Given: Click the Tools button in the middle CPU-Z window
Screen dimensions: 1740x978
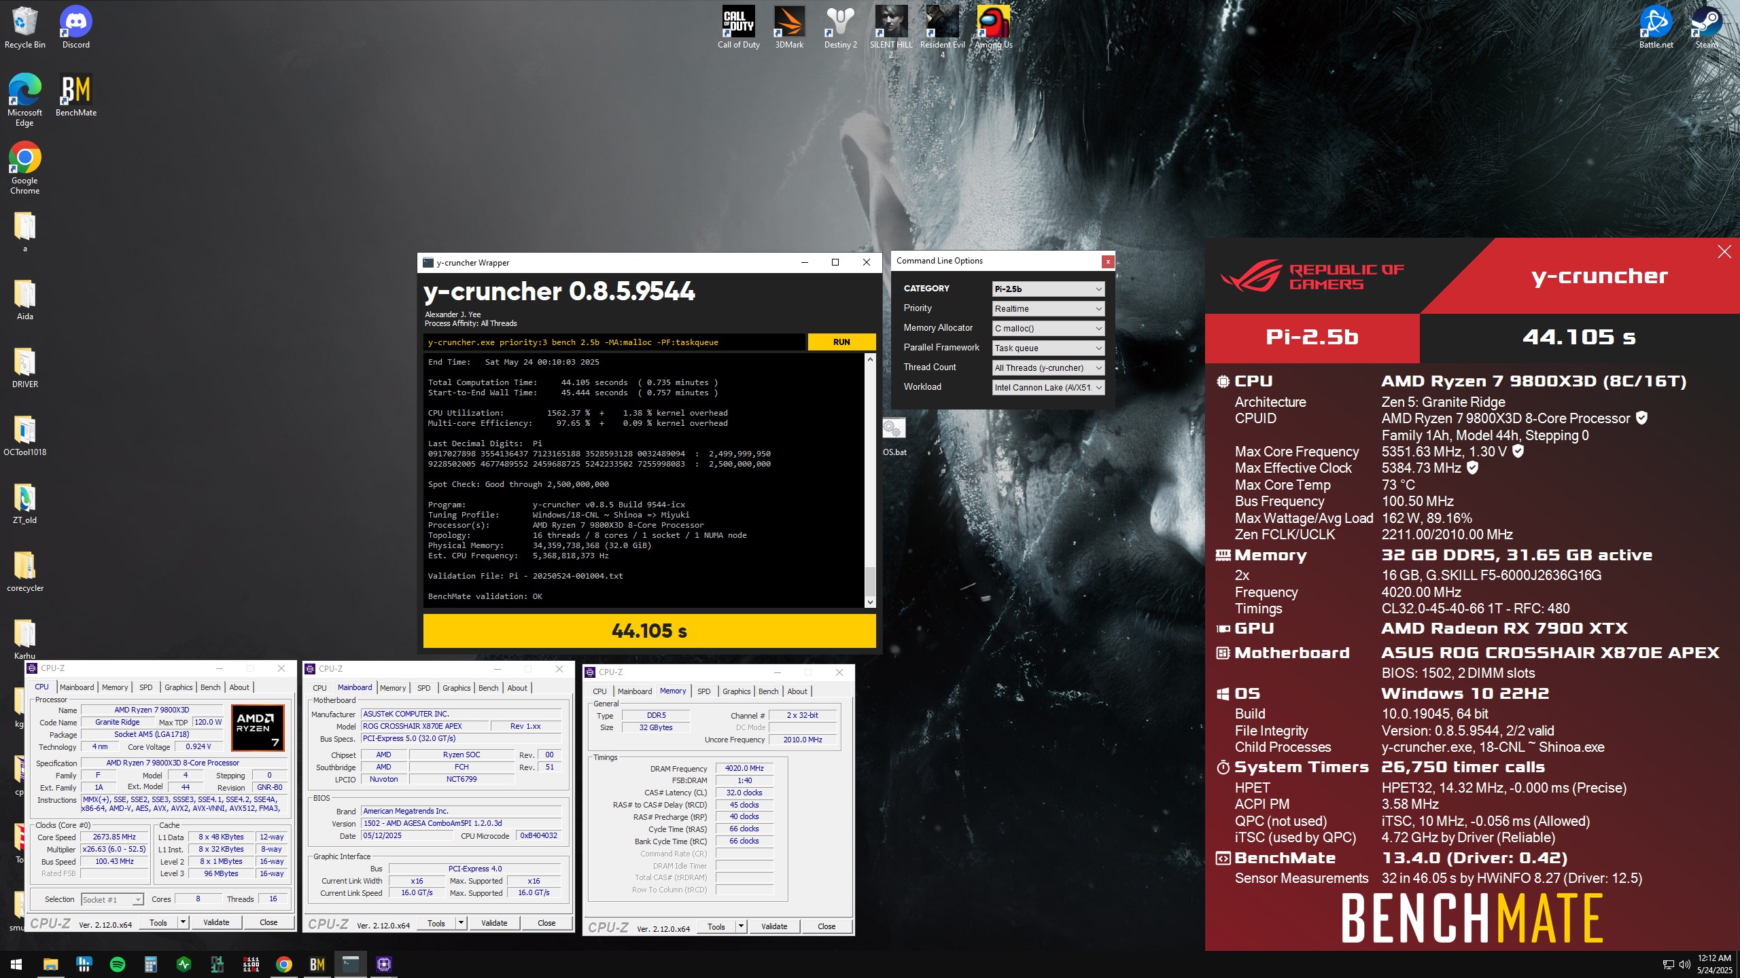Looking at the screenshot, I should click(436, 923).
